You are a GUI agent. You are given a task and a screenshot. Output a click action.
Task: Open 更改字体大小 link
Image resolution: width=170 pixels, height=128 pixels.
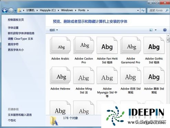pyautogui.click(x=16, y=50)
